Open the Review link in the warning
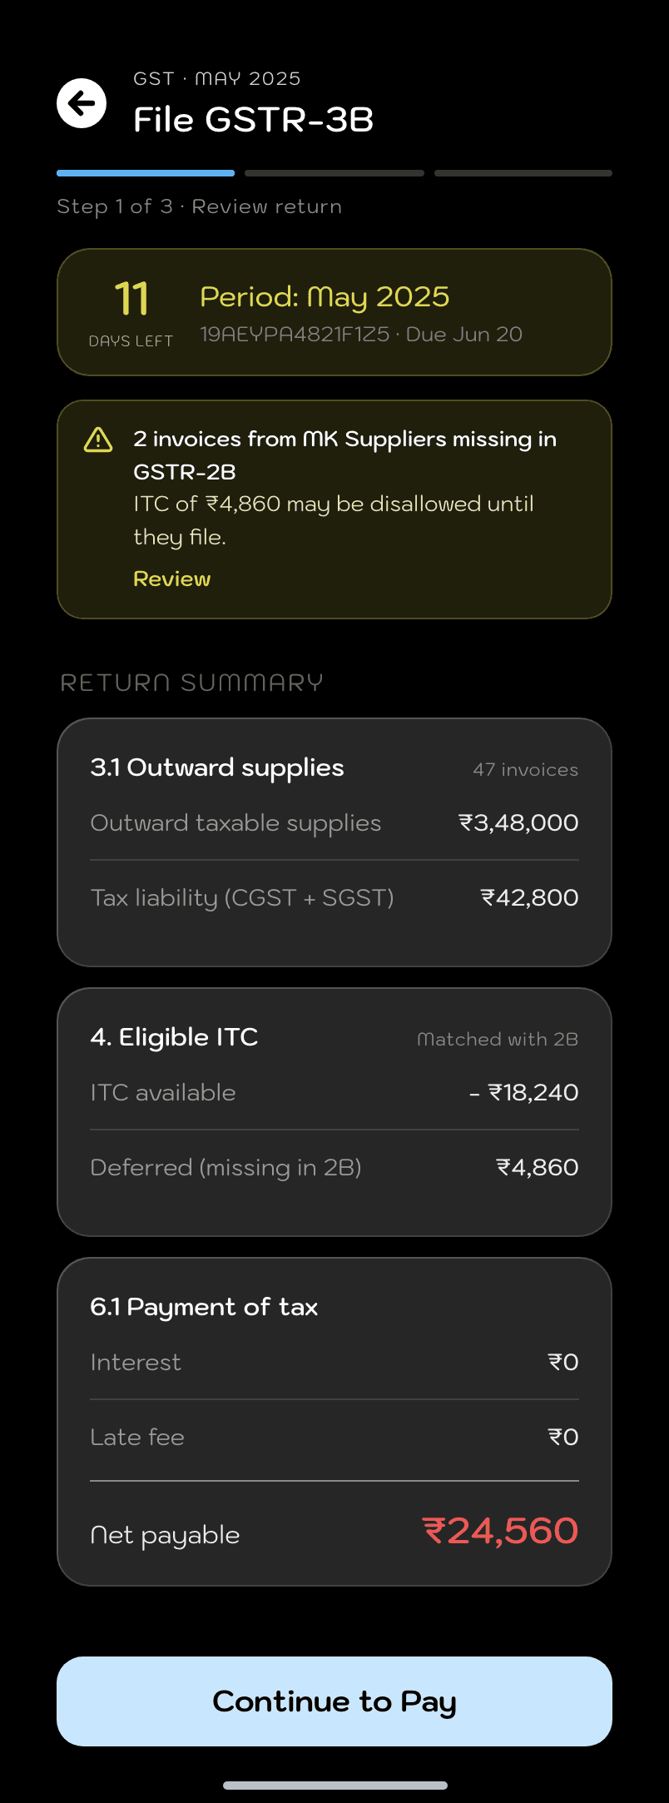 [172, 579]
